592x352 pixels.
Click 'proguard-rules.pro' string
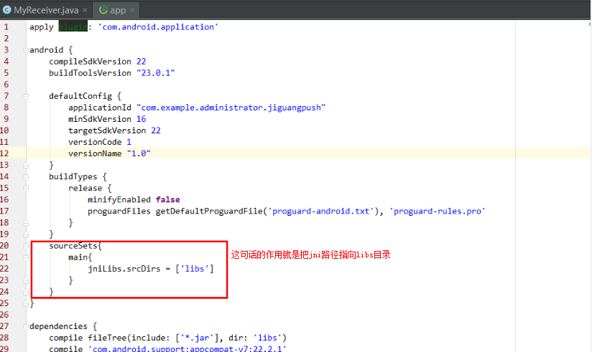click(x=438, y=211)
